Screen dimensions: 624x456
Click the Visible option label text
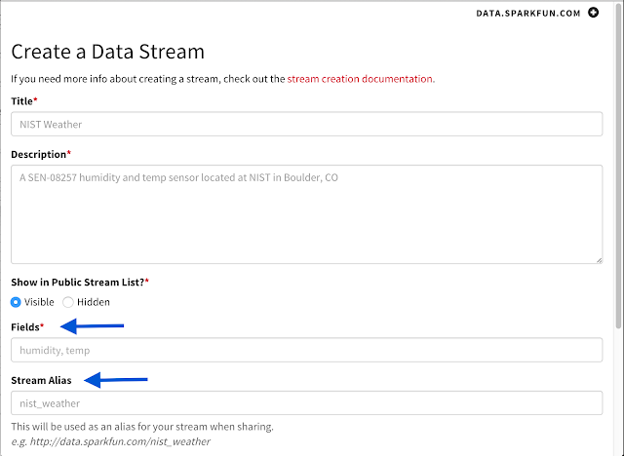pyautogui.click(x=39, y=302)
